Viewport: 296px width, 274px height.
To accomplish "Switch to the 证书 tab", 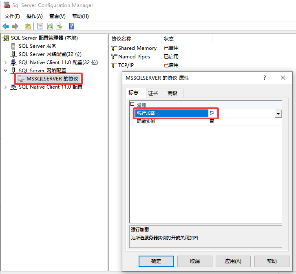I will (153, 94).
